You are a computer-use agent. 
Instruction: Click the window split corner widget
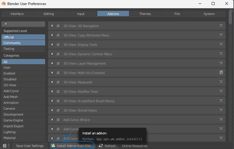point(232,10)
